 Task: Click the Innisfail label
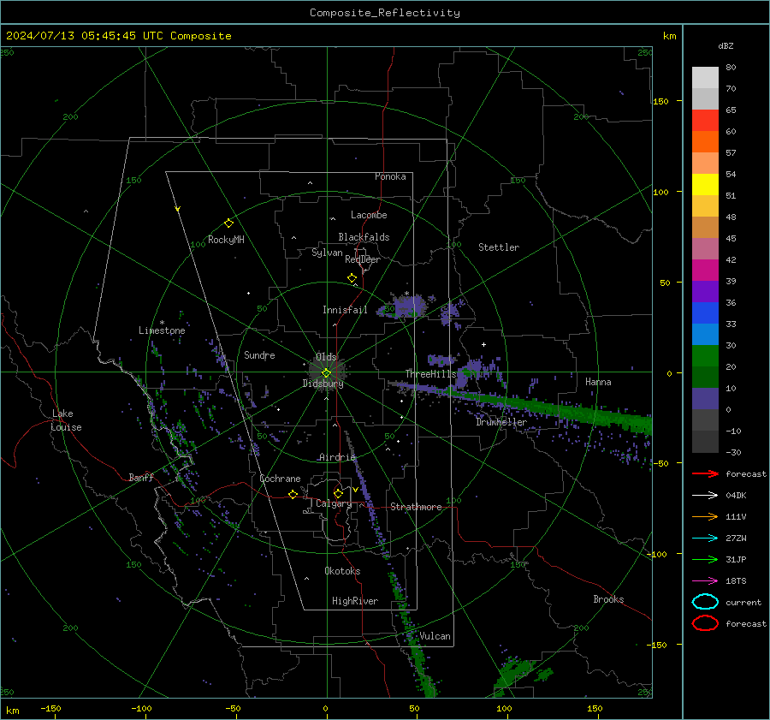(345, 310)
